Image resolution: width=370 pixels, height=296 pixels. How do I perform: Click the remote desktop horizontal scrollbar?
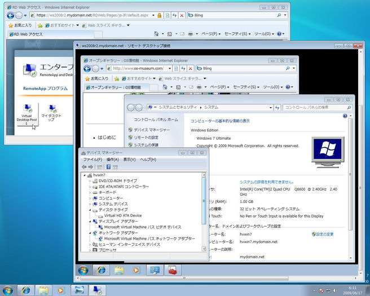tap(184, 279)
